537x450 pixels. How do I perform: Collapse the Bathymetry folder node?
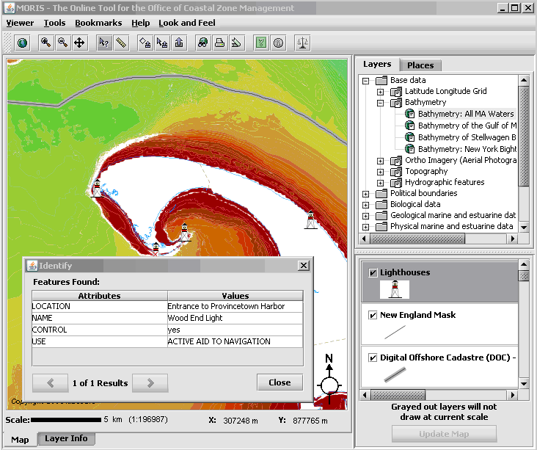[380, 103]
